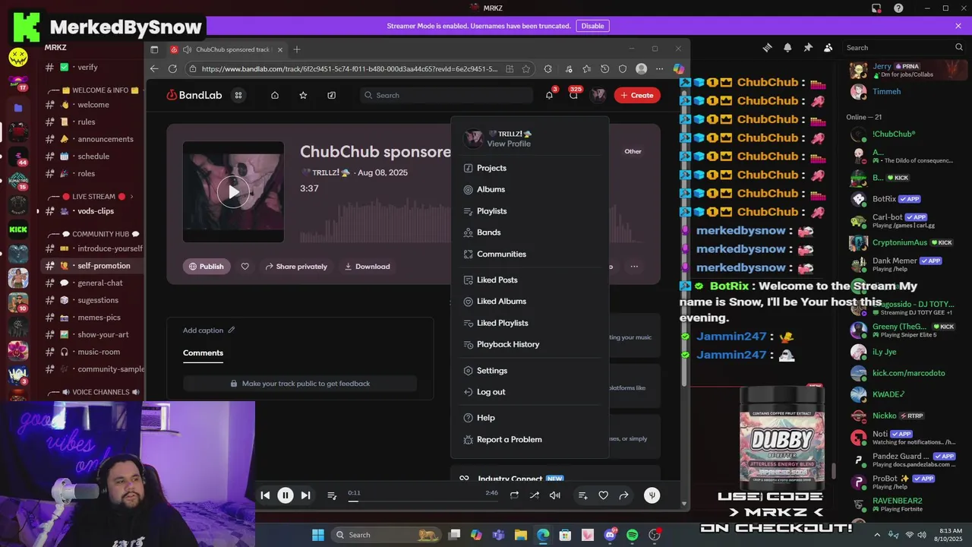Image resolution: width=972 pixels, height=547 pixels.
Task: Collapse COMMUNITY HUB category
Action: pos(93,234)
